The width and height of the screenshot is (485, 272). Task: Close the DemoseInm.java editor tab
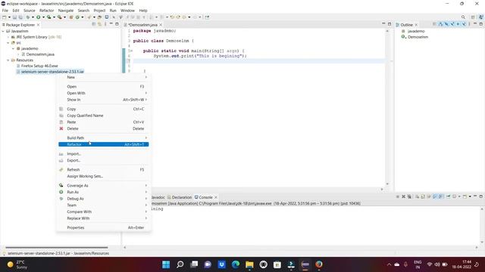(161, 25)
